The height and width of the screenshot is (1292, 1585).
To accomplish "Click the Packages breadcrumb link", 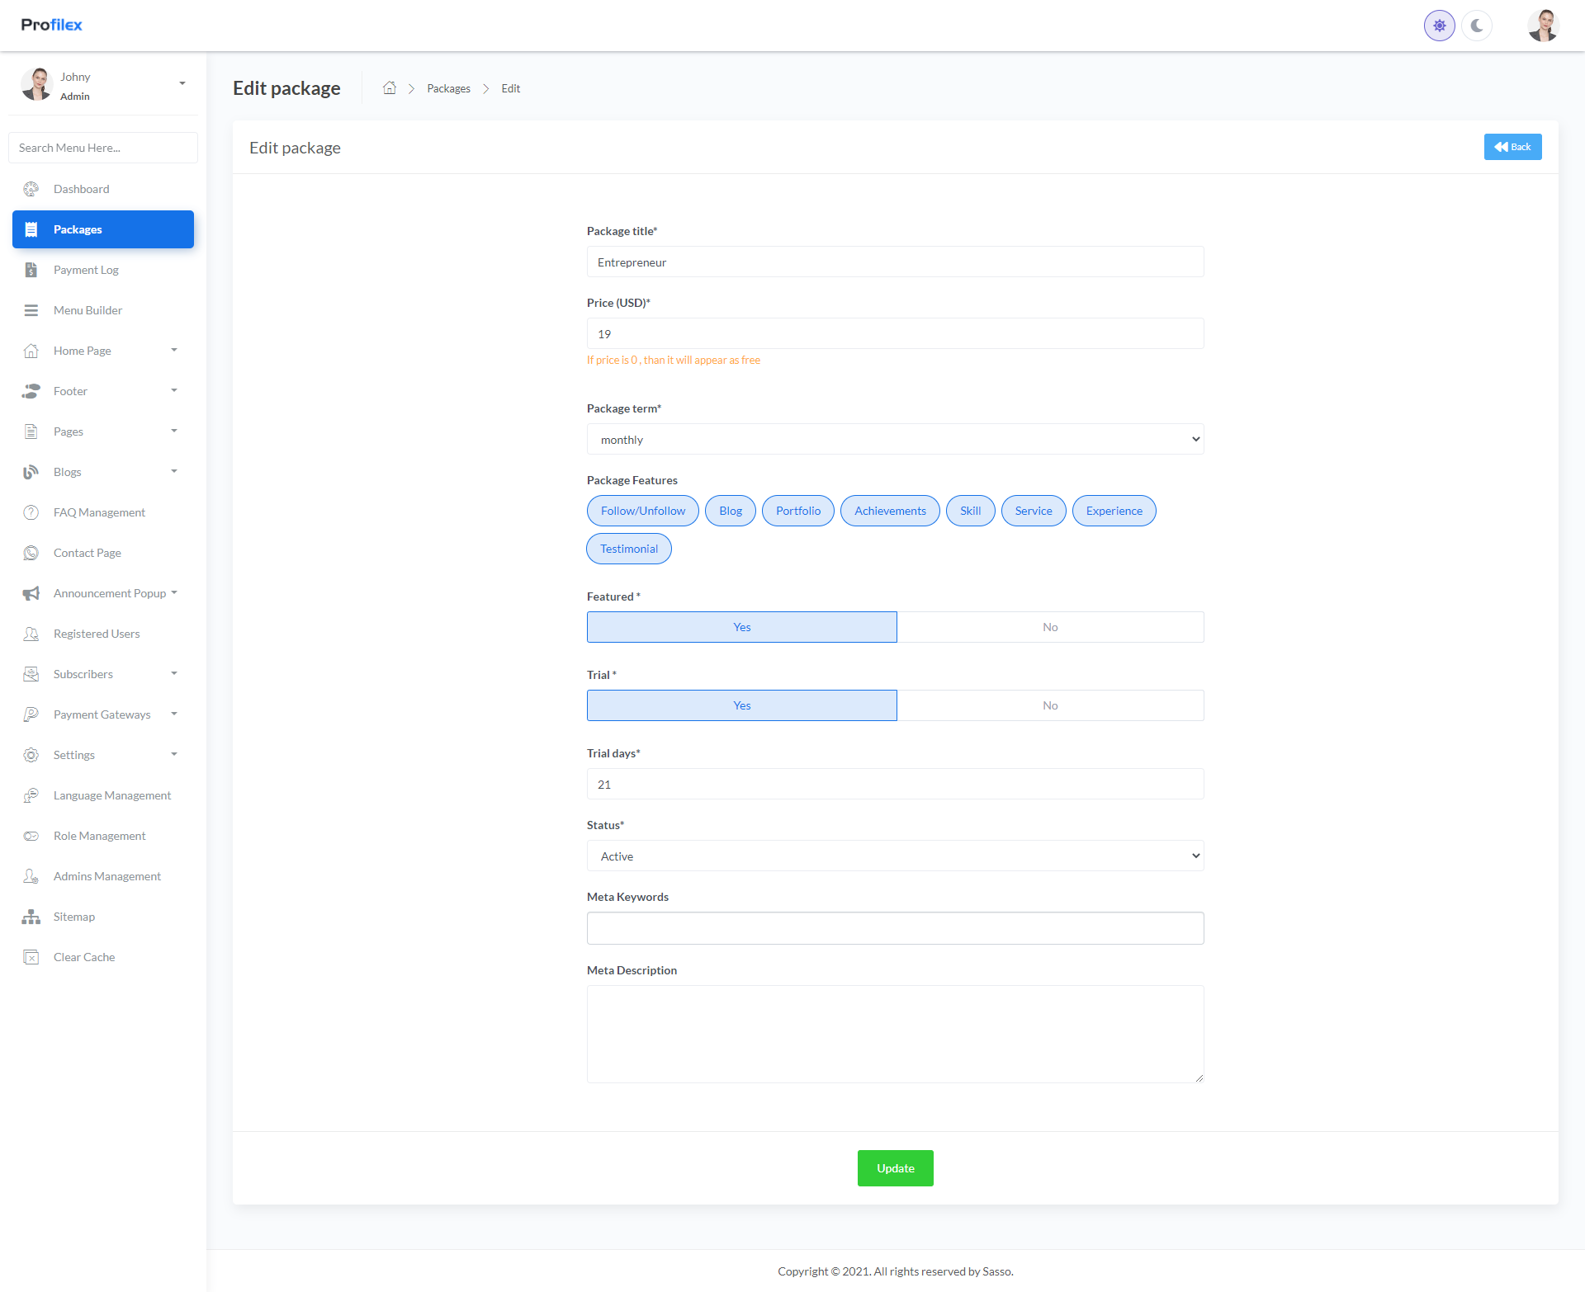I will [448, 88].
